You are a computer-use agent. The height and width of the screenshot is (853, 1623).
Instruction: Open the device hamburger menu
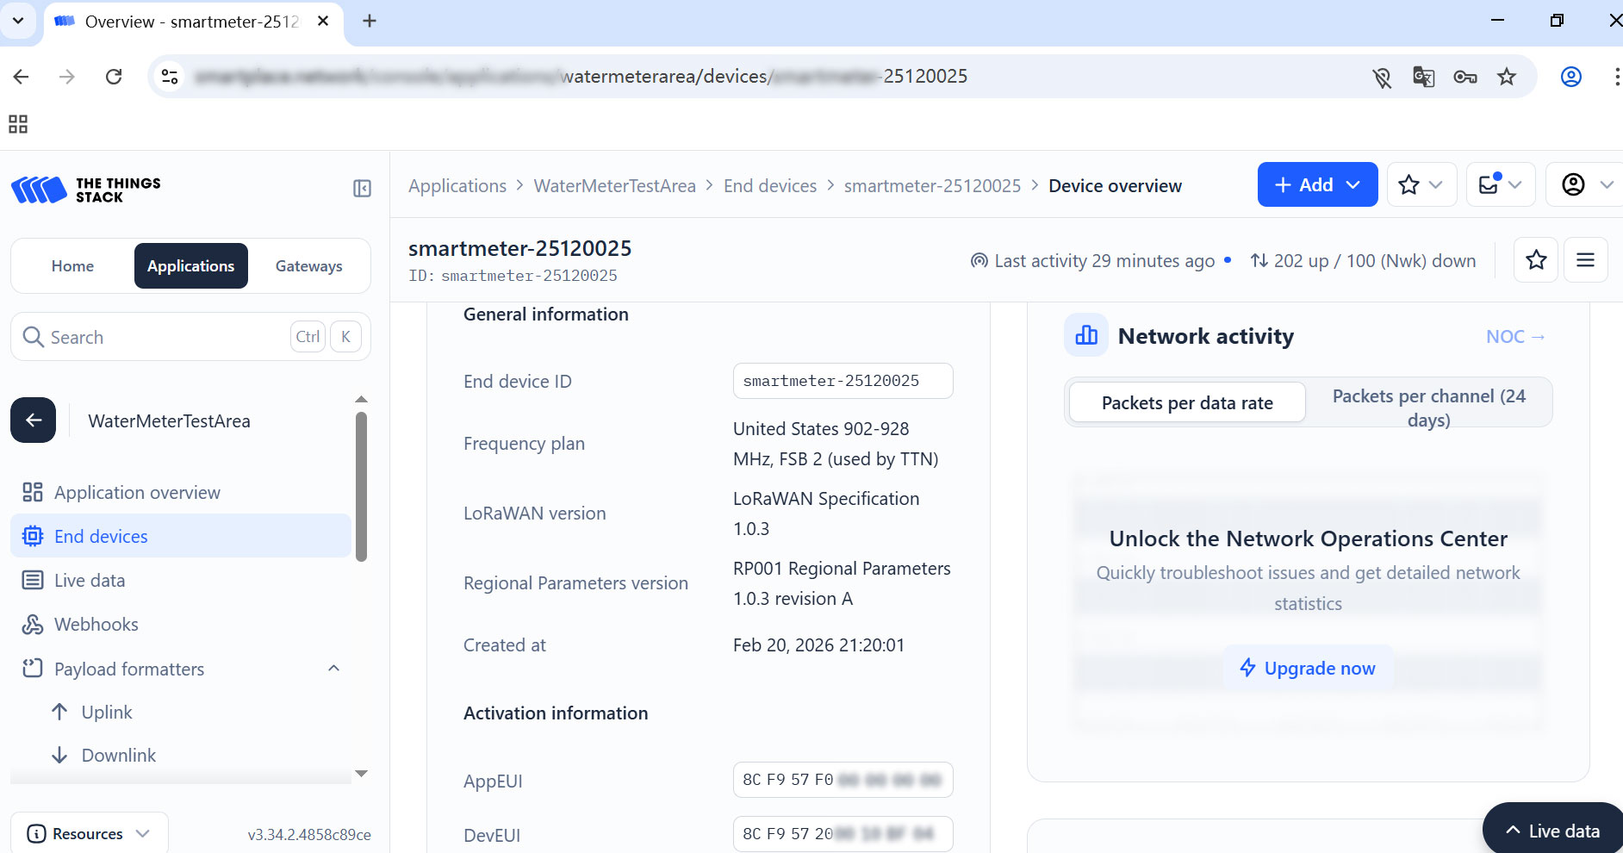1585,260
